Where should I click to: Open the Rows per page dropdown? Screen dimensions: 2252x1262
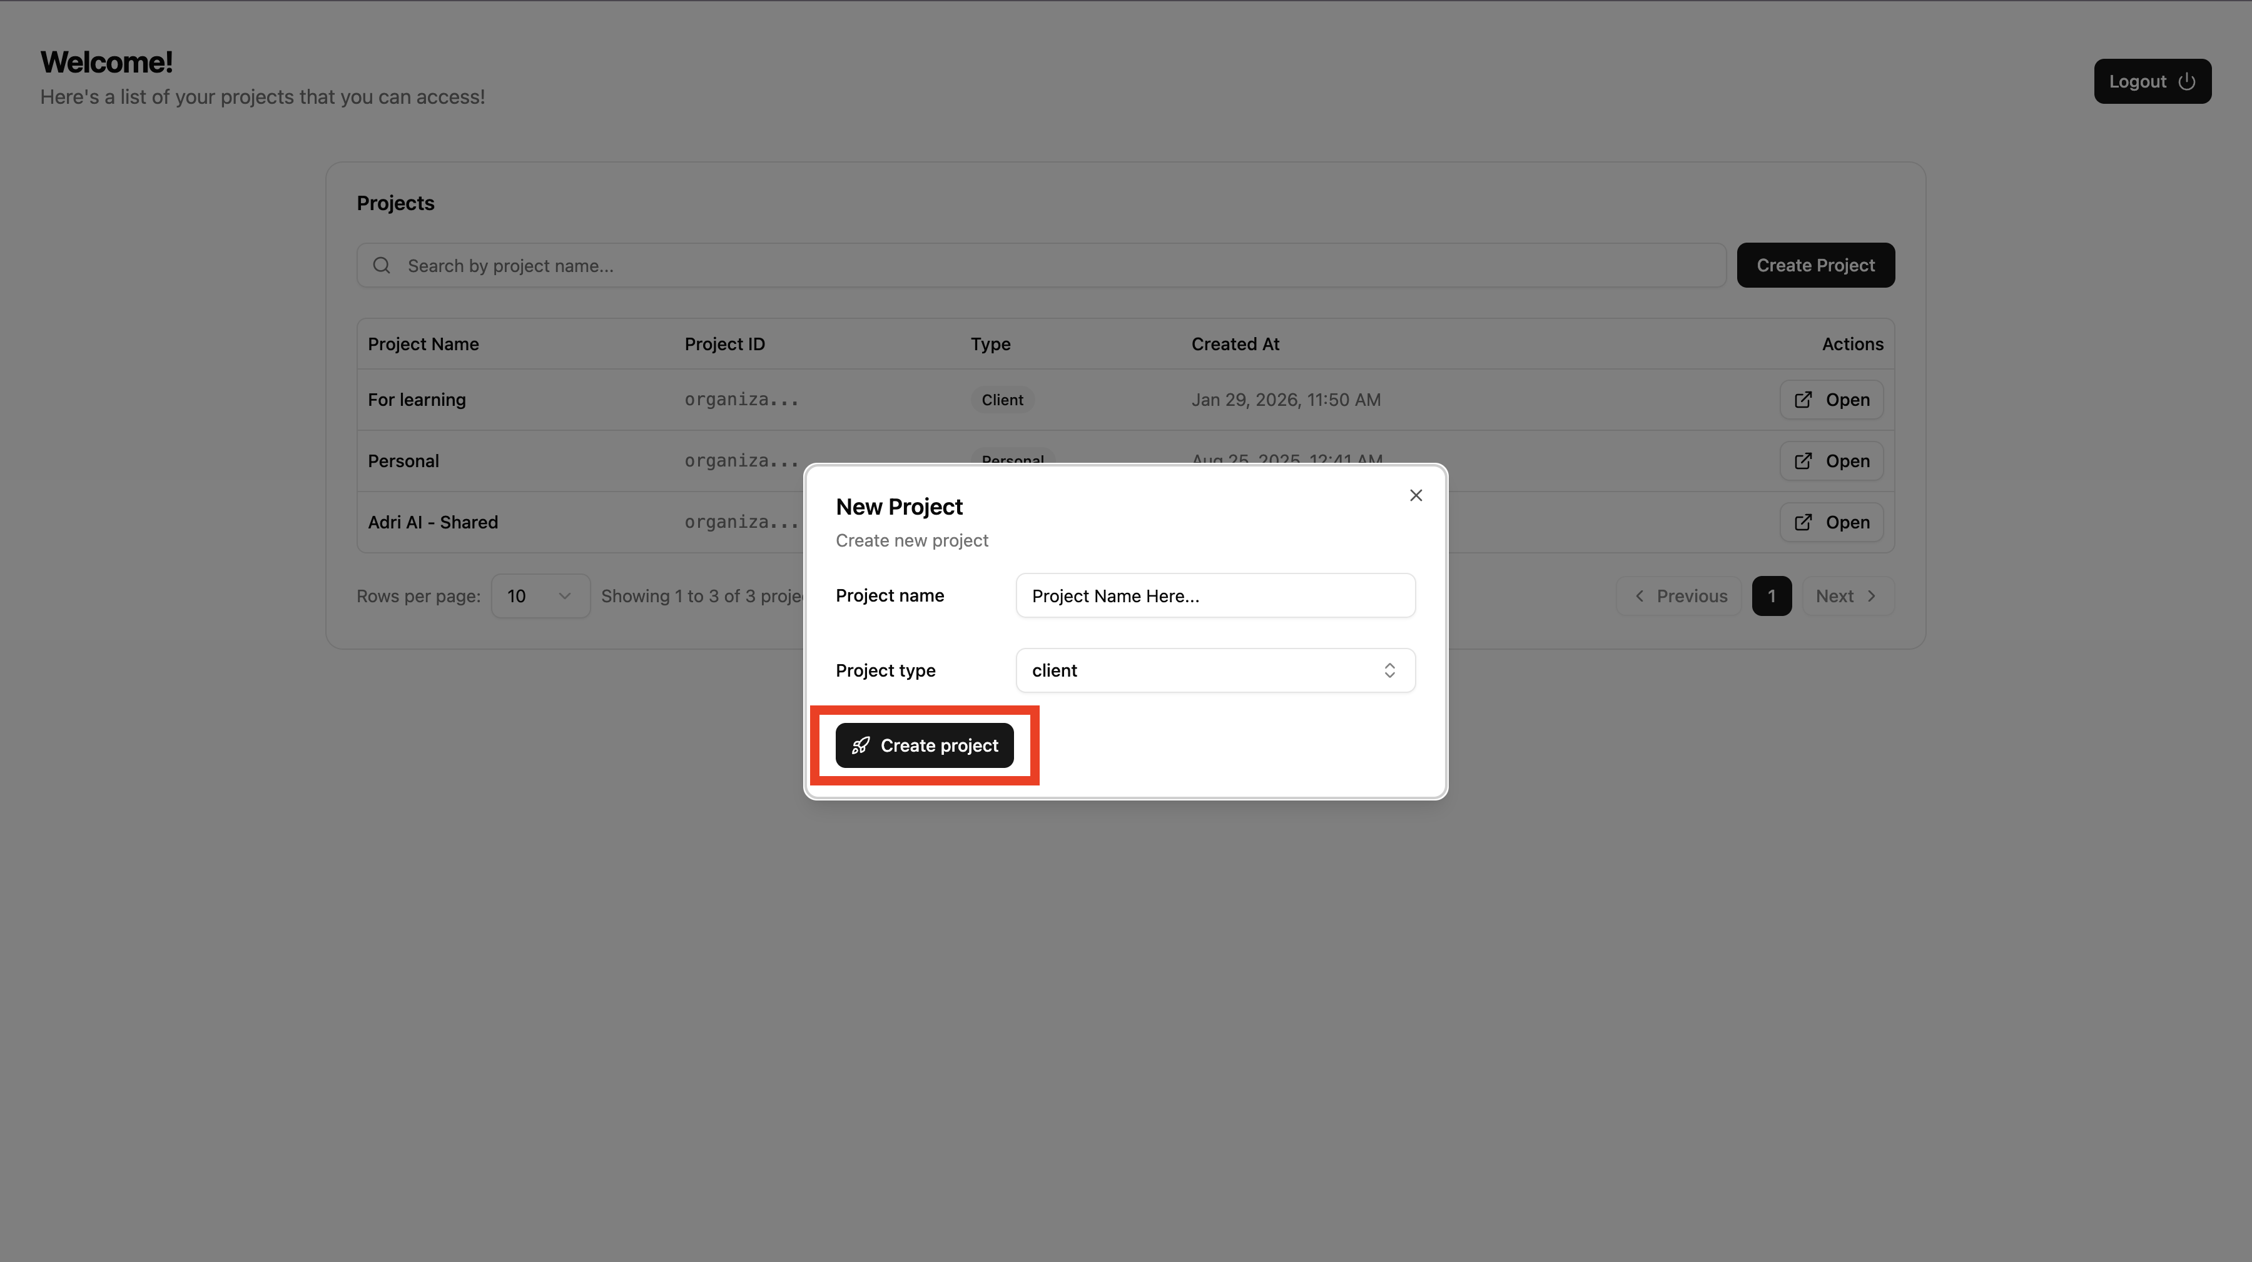(x=539, y=595)
